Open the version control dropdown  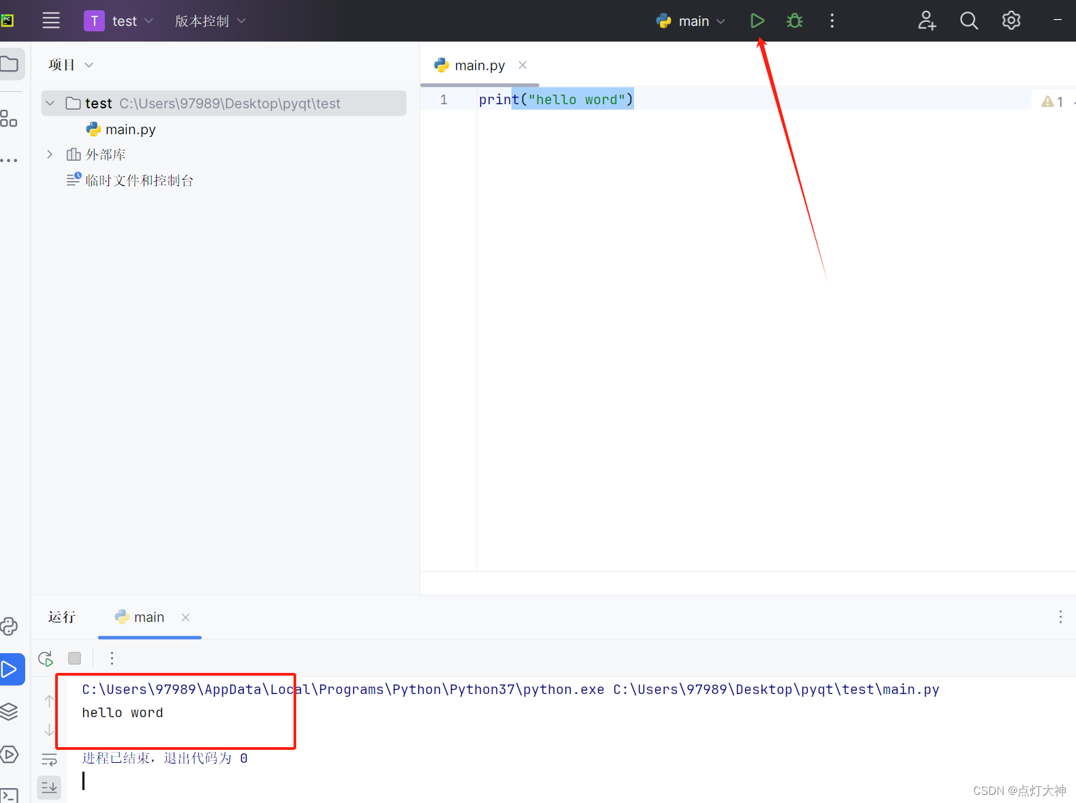coord(210,21)
